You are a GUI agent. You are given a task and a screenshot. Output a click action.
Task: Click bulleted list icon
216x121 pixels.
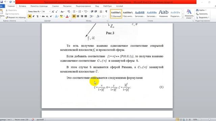click(74, 11)
